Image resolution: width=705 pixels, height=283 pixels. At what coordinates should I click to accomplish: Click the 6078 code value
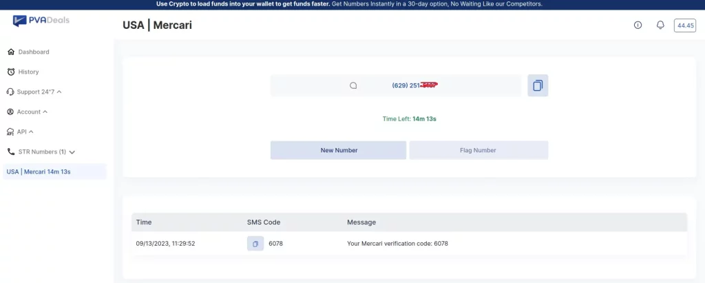coord(275,243)
